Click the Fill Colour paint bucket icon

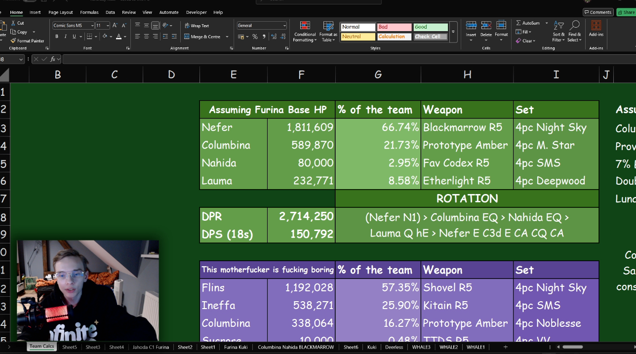point(105,37)
